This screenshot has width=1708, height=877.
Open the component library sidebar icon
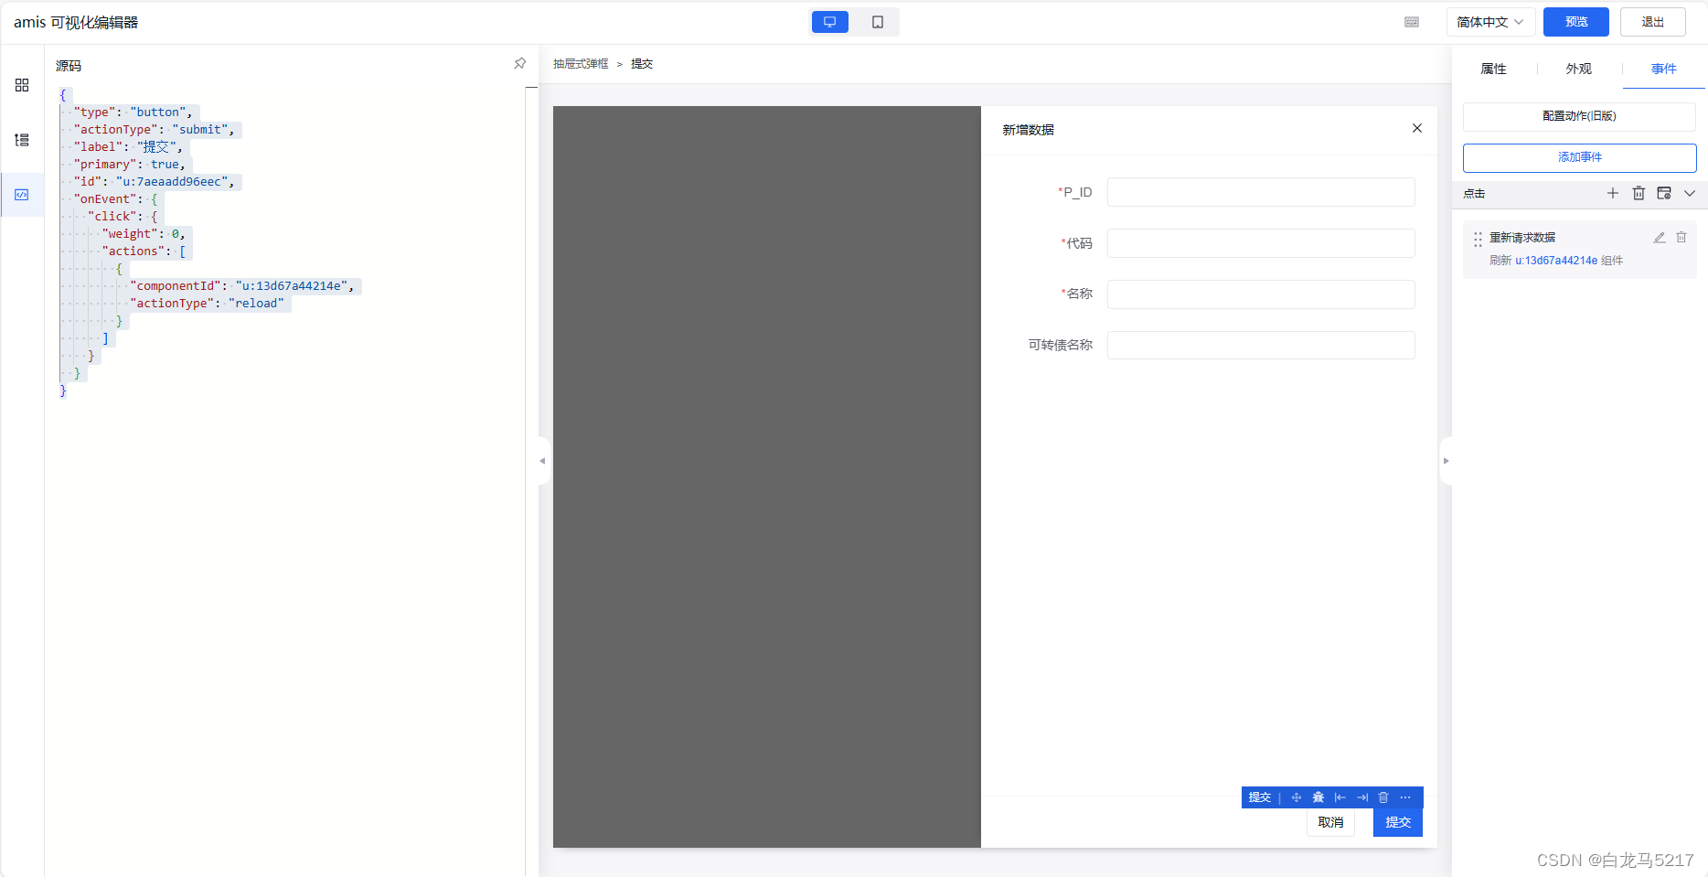[x=22, y=85]
